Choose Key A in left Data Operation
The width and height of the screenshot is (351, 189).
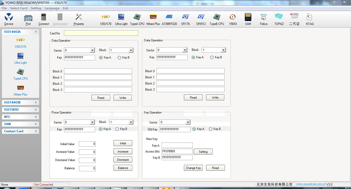[101, 58]
